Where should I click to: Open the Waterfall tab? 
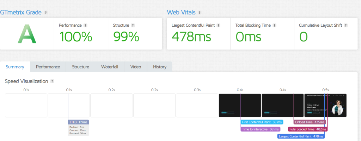pos(110,67)
